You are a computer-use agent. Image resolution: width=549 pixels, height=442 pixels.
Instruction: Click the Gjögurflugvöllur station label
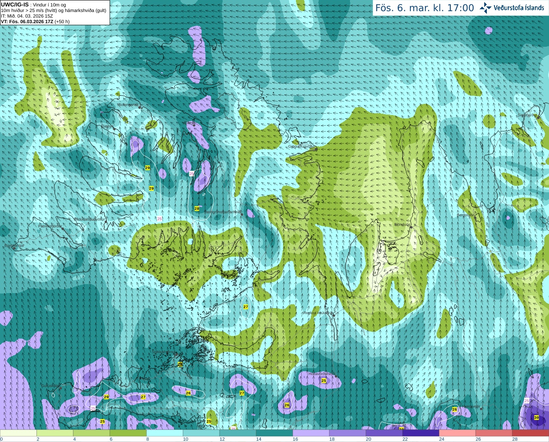click(x=302, y=146)
